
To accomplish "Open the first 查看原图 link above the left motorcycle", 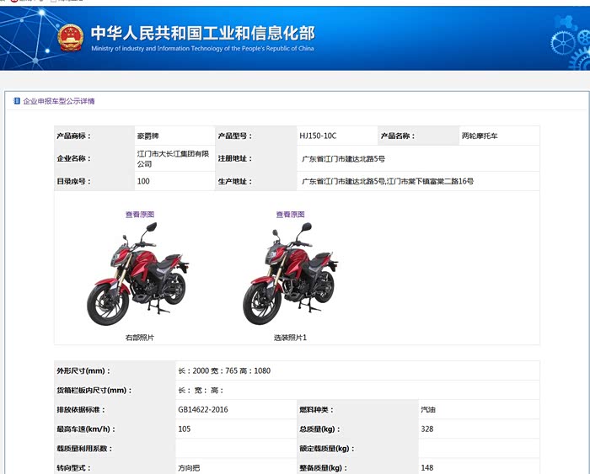I will (x=140, y=215).
